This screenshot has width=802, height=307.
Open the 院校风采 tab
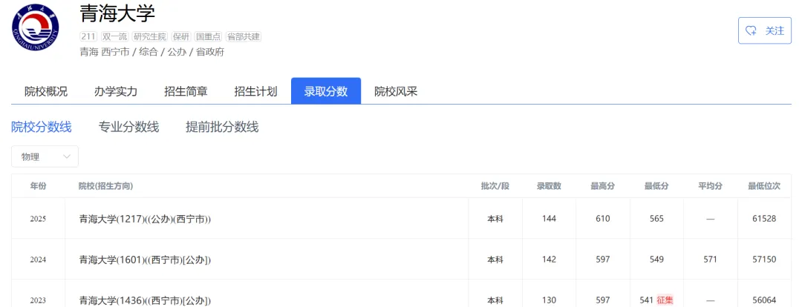(x=396, y=91)
